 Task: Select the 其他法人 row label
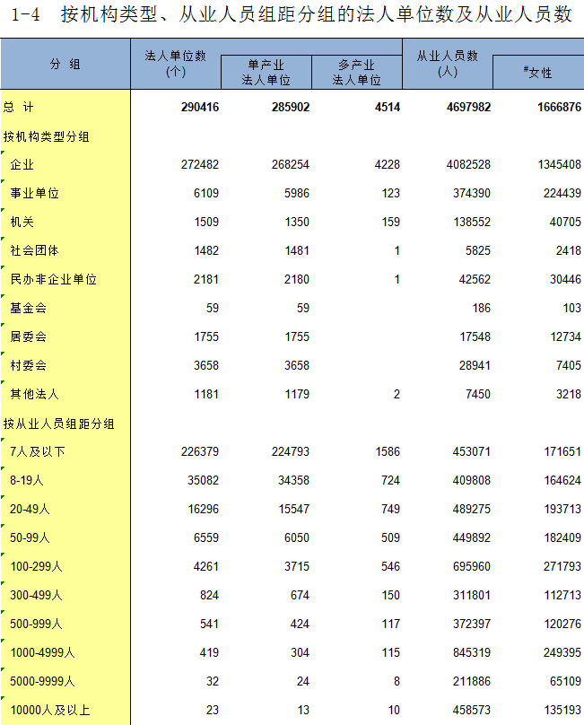[x=35, y=394]
